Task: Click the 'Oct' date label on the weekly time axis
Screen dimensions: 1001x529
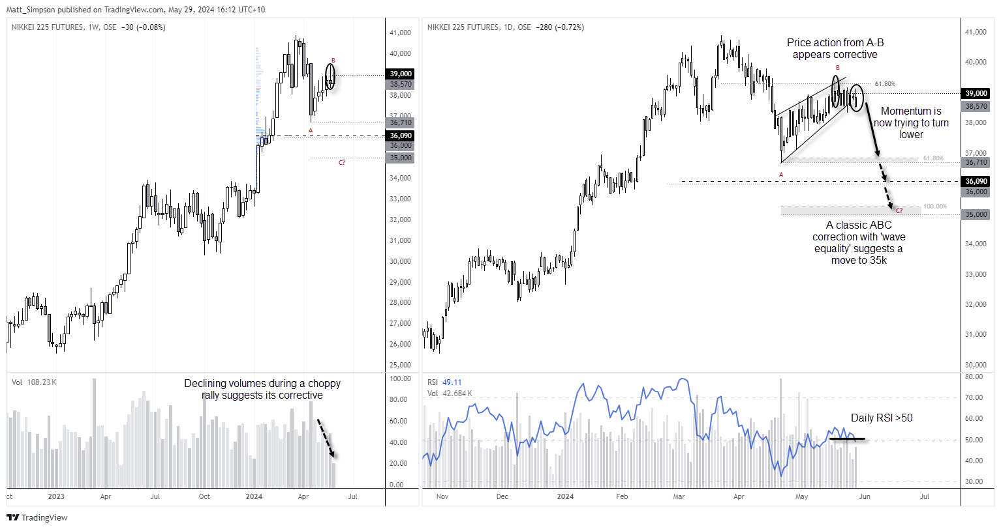Action: 204,496
